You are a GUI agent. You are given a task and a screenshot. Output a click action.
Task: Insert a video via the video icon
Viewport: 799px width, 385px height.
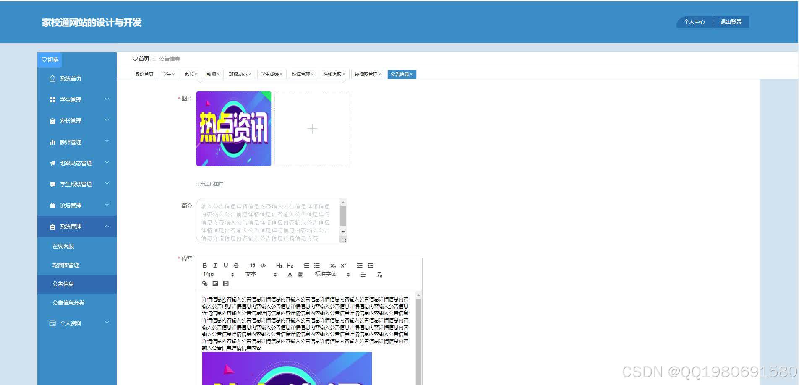225,284
